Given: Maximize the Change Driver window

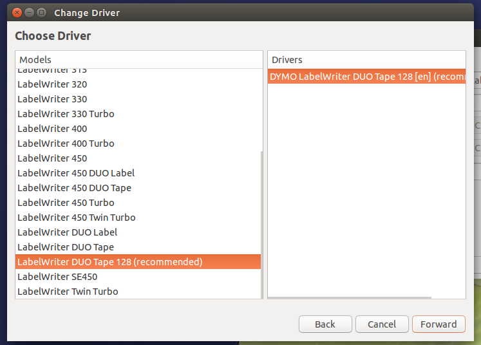Looking at the screenshot, I should (x=41, y=13).
